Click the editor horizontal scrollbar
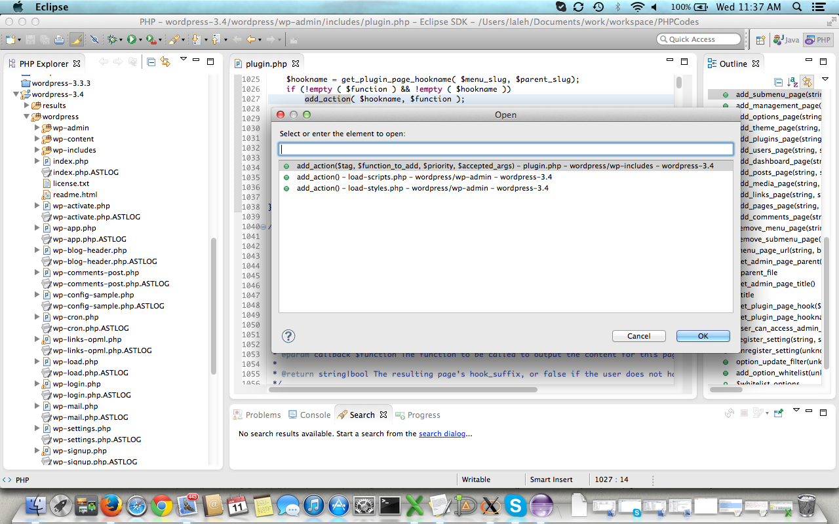 click(403, 390)
